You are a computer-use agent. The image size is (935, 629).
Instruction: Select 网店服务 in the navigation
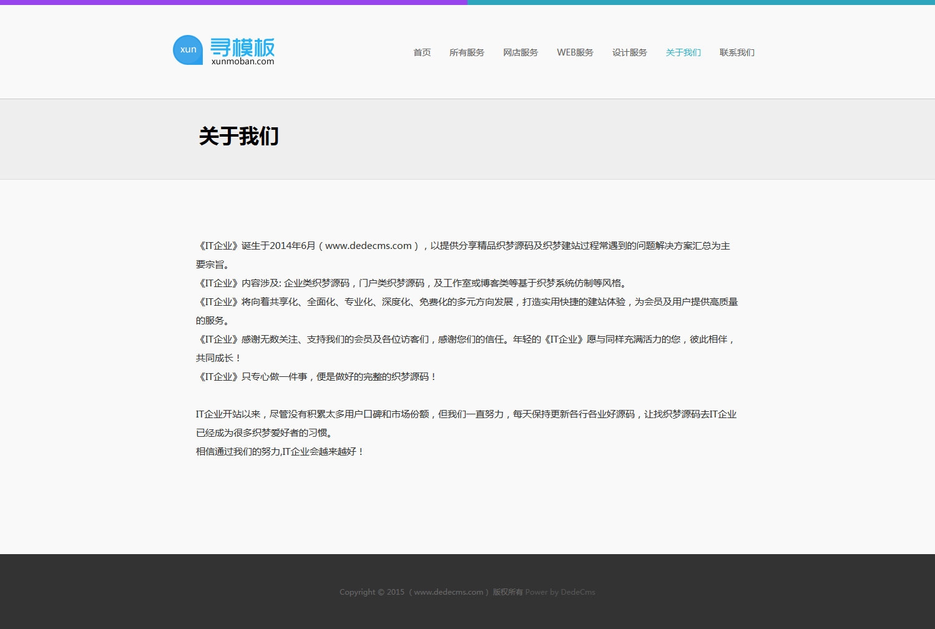click(520, 52)
